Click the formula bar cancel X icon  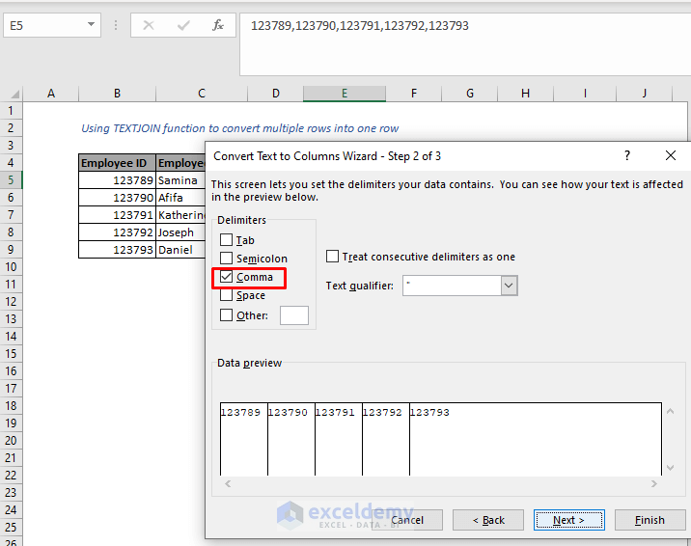coord(149,25)
